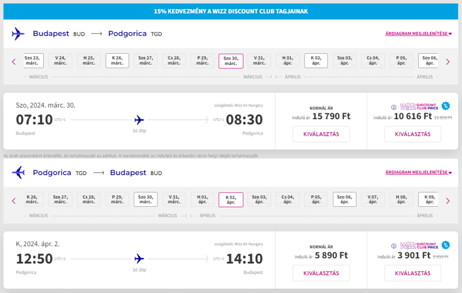Click Wizz Discount Club logo in return fare
Viewport: 462px width, 293px height.
pos(419,246)
